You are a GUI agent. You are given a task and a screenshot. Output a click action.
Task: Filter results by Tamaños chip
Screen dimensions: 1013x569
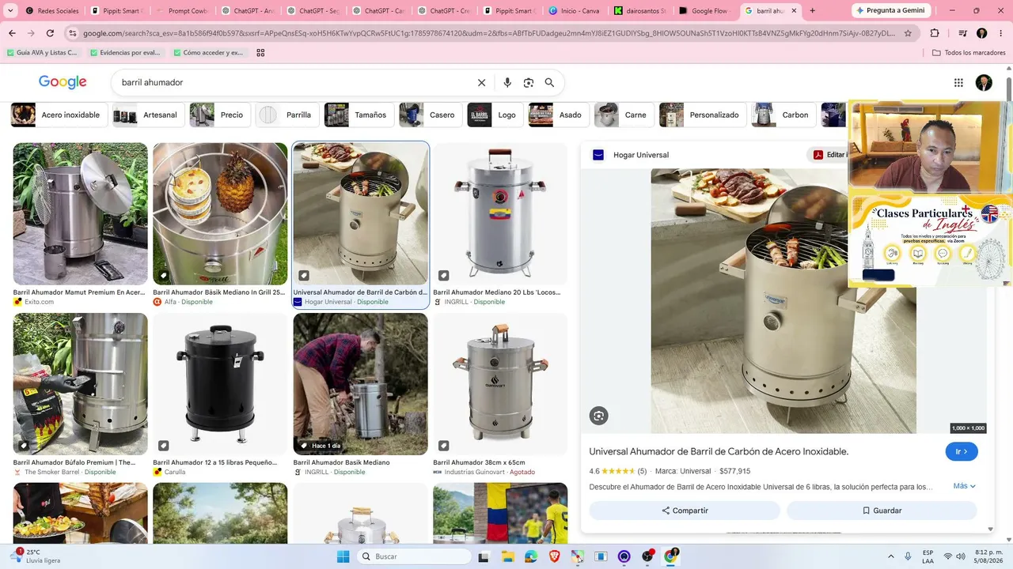point(359,115)
